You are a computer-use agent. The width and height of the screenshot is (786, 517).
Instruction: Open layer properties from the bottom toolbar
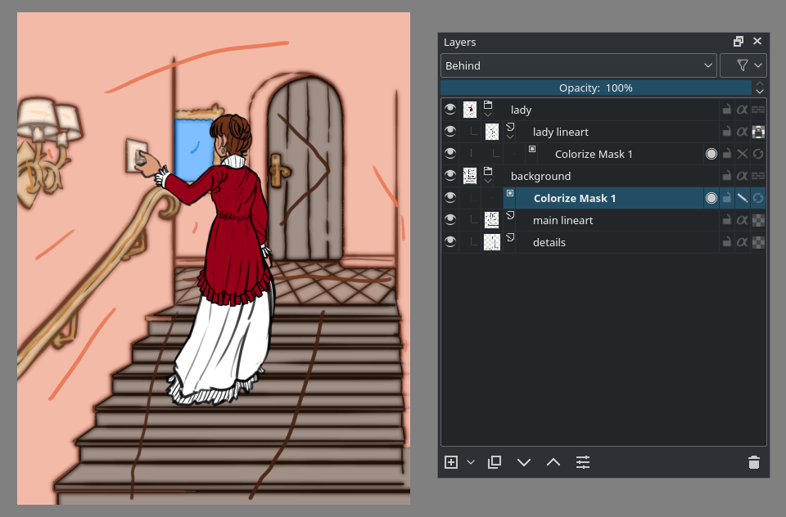point(583,462)
